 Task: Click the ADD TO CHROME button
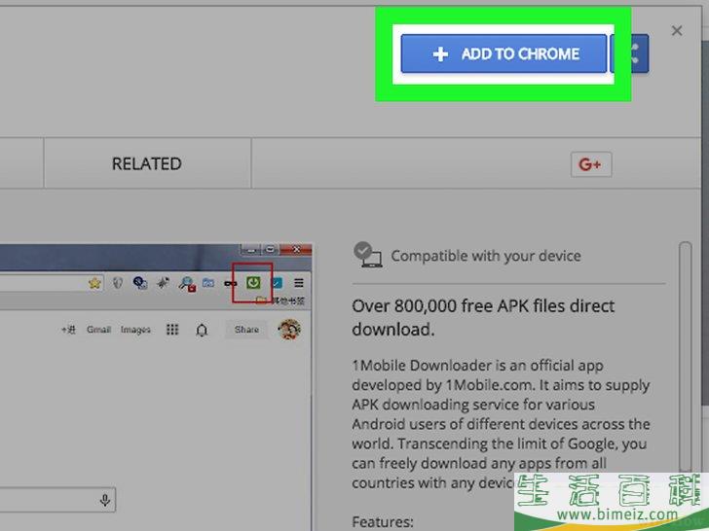pyautogui.click(x=504, y=53)
